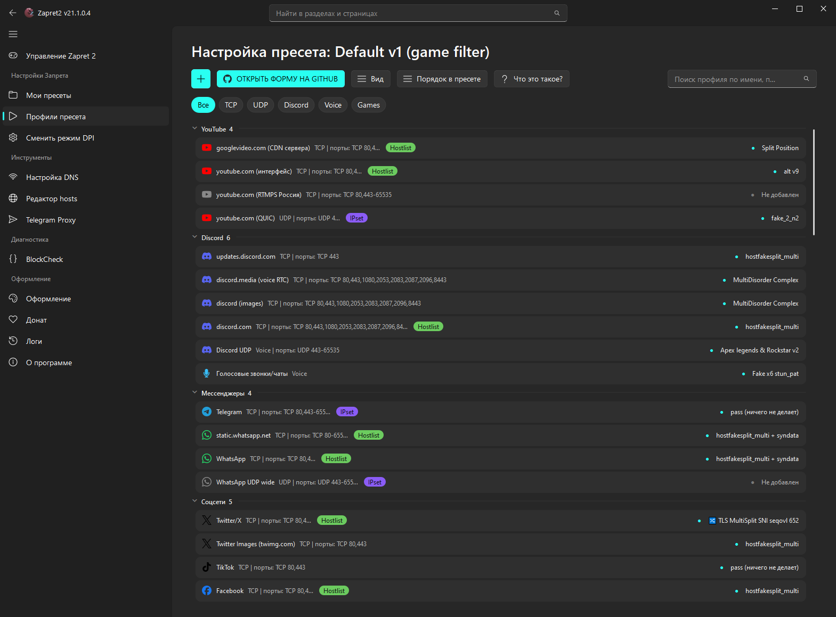Image resolution: width=836 pixels, height=617 pixels.
Task: Collapse the Соцсети group
Action: pyautogui.click(x=195, y=501)
